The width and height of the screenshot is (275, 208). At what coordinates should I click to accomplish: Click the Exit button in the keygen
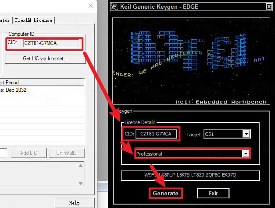[213, 193]
